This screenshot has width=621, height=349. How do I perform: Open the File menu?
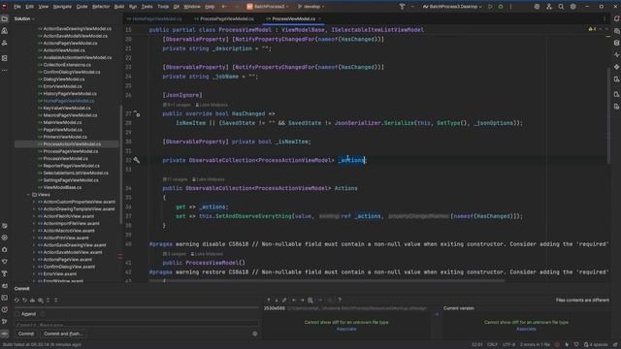click(17, 7)
